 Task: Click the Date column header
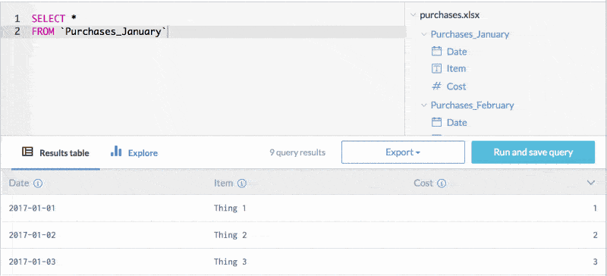point(19,183)
